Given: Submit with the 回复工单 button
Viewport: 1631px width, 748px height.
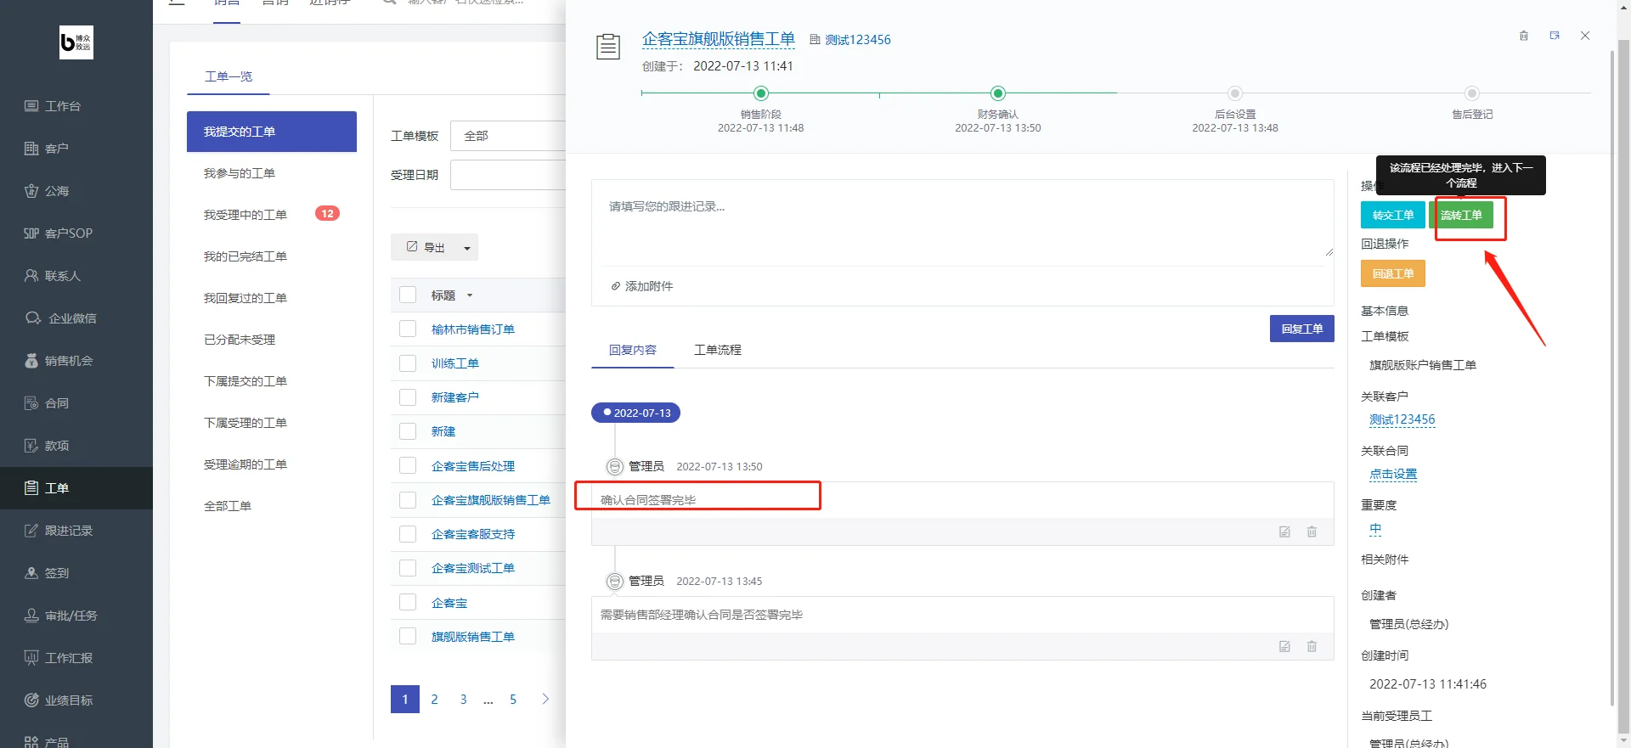Looking at the screenshot, I should pos(1302,329).
